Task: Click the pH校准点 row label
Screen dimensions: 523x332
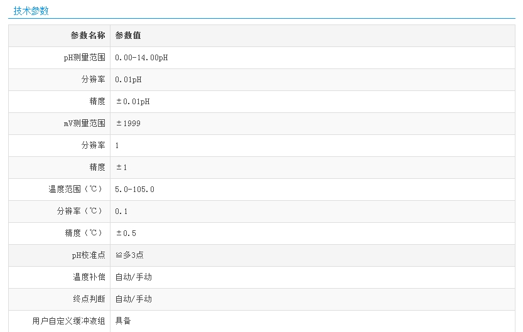Action: pyautogui.click(x=89, y=255)
